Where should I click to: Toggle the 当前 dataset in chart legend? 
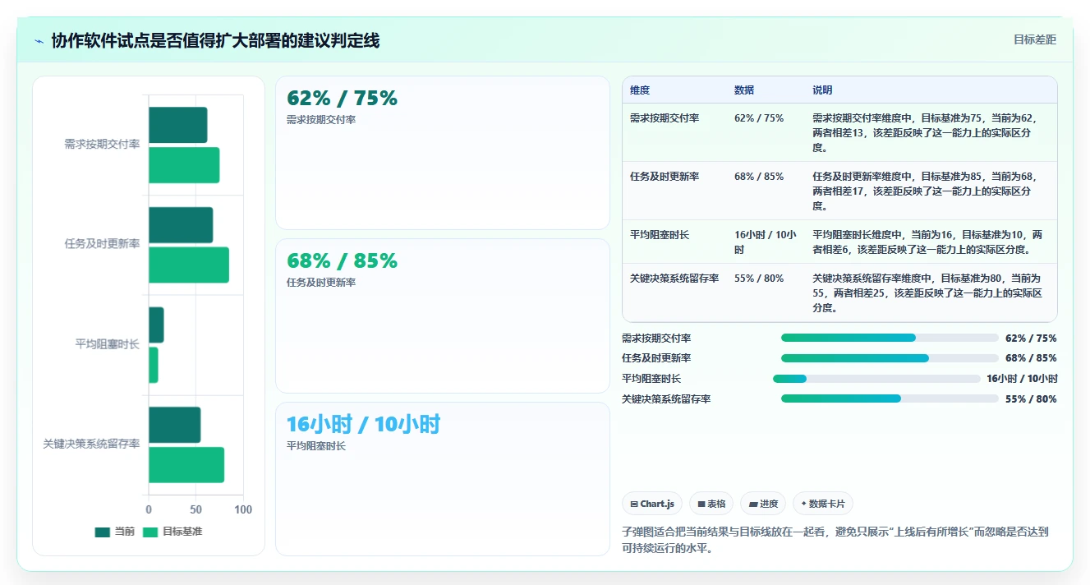click(115, 532)
